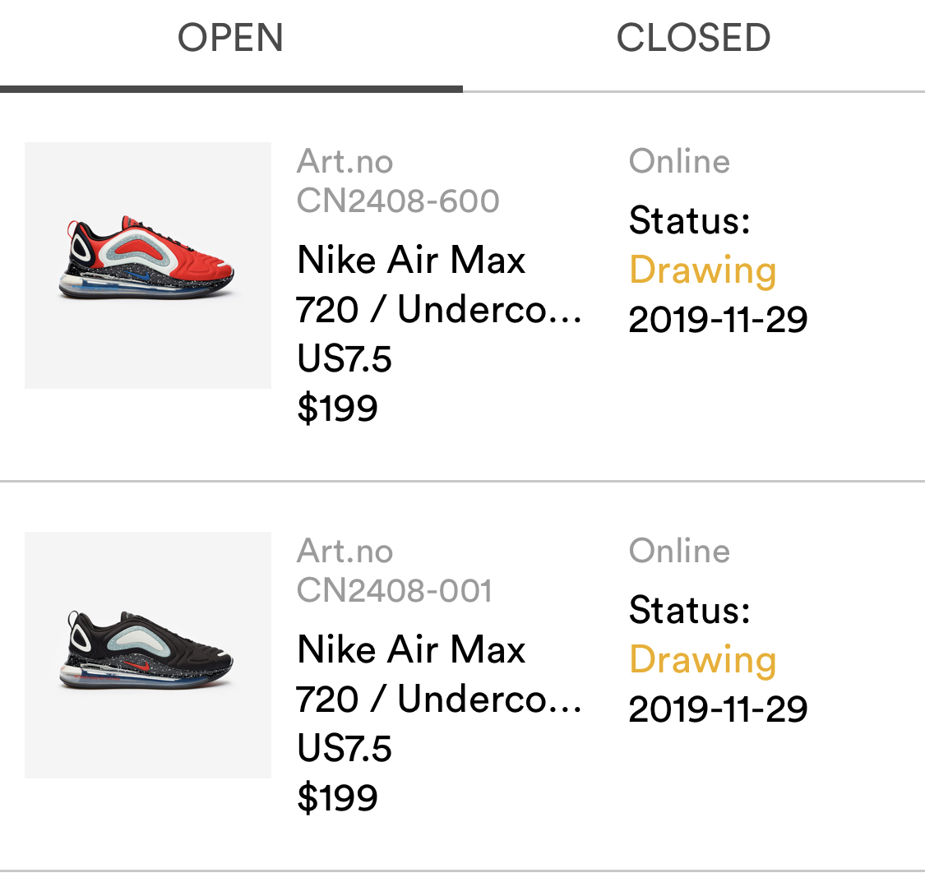Tap the US7.5 size in CN2408-600 entry

click(345, 359)
